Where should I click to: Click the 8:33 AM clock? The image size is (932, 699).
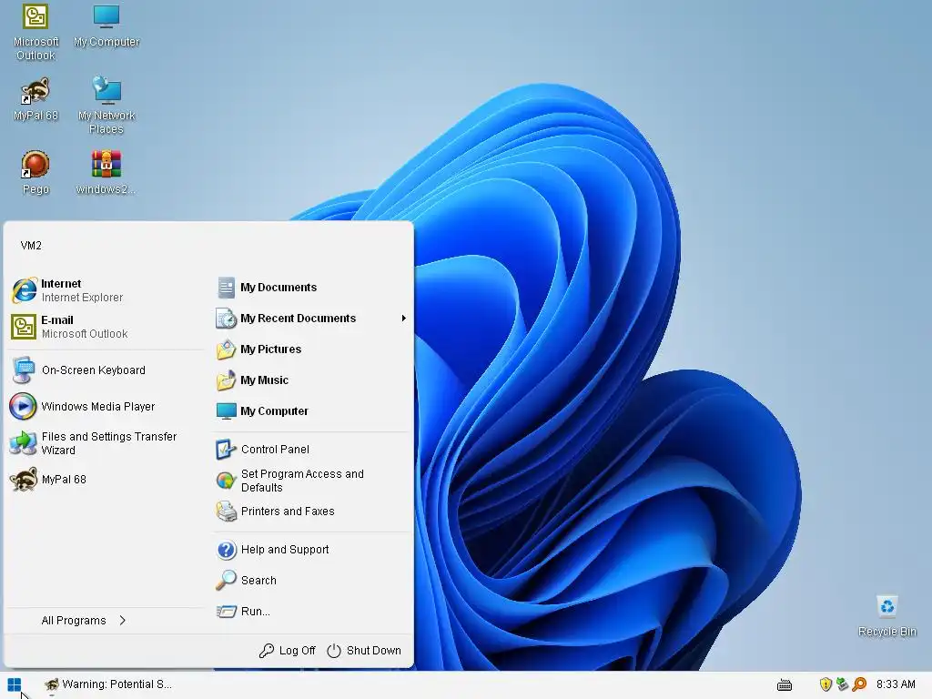(896, 684)
